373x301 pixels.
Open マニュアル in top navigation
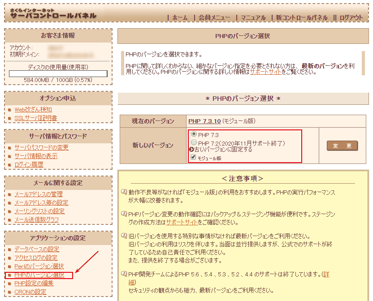pyautogui.click(x=253, y=18)
